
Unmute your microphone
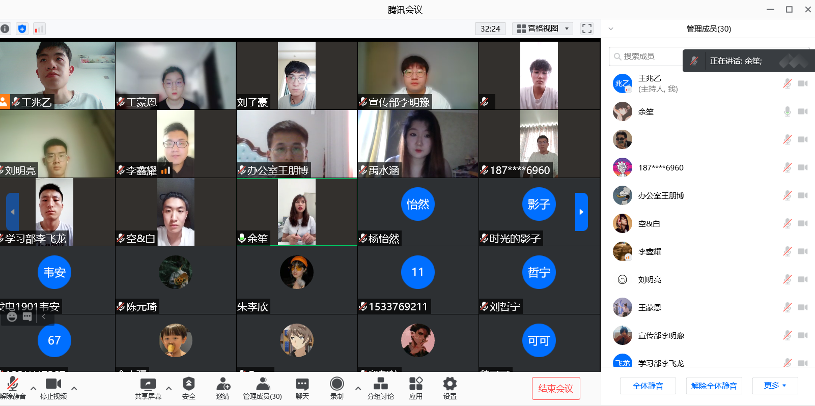pos(13,388)
